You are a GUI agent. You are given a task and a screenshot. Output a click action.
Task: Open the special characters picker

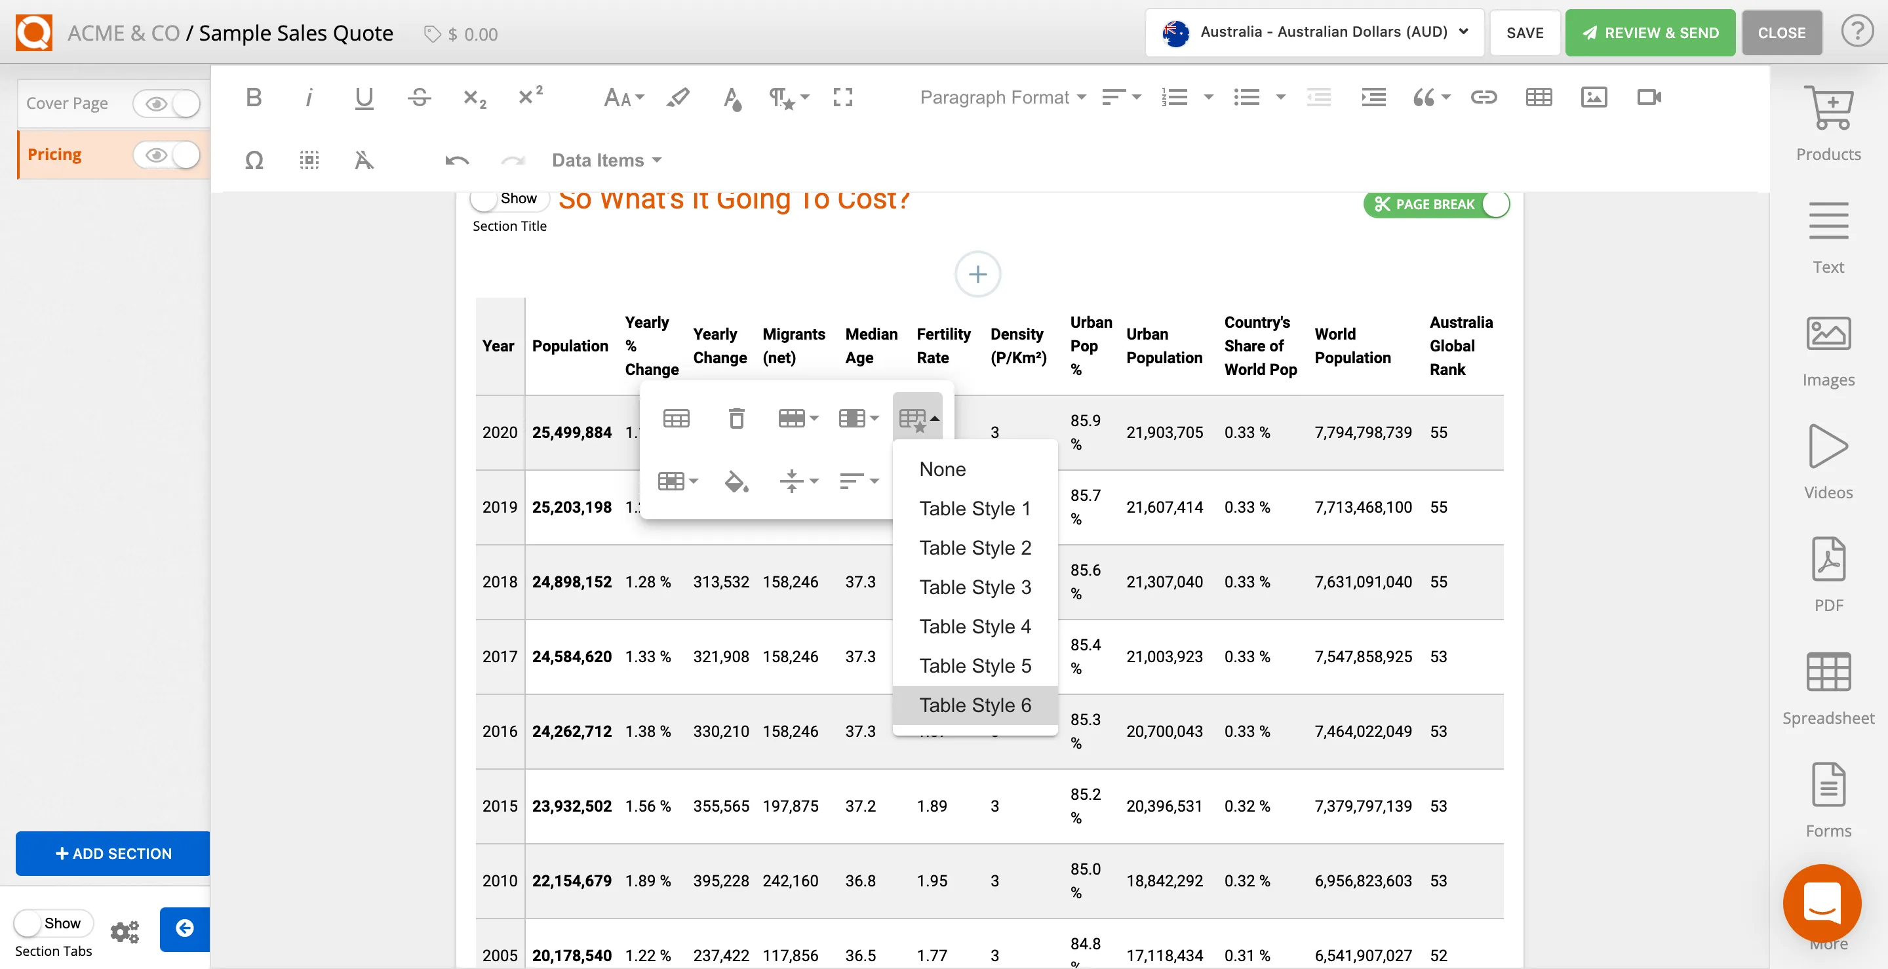[254, 161]
